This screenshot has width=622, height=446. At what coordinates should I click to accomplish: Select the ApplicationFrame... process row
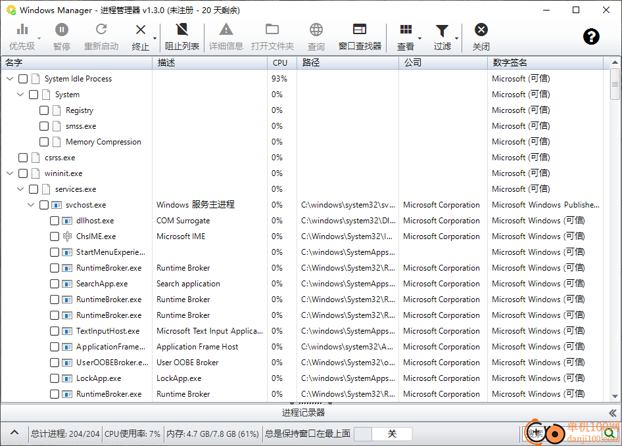pyautogui.click(x=304, y=347)
